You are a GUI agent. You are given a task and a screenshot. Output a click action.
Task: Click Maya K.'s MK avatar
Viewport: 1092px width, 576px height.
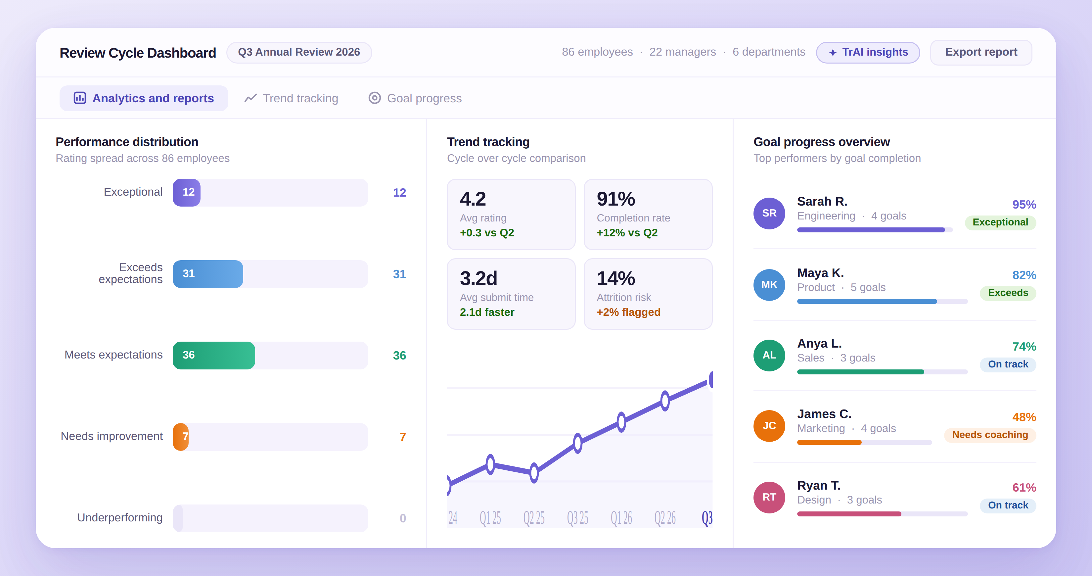coord(769,285)
